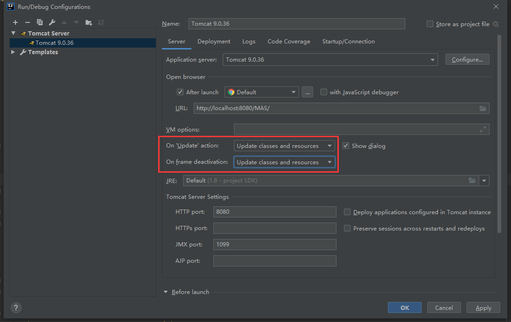Click the folder icon in URL field

pos(483,108)
